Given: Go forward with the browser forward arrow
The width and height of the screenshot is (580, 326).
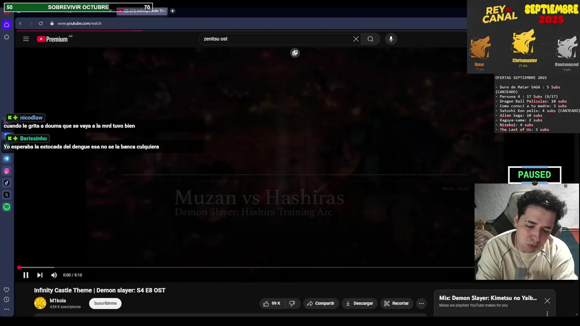Looking at the screenshot, I should coord(31,24).
